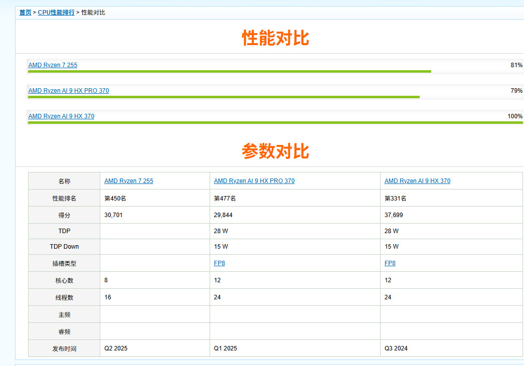Select core count 12 for Ryzen AI 9 HX 370

tap(388, 280)
